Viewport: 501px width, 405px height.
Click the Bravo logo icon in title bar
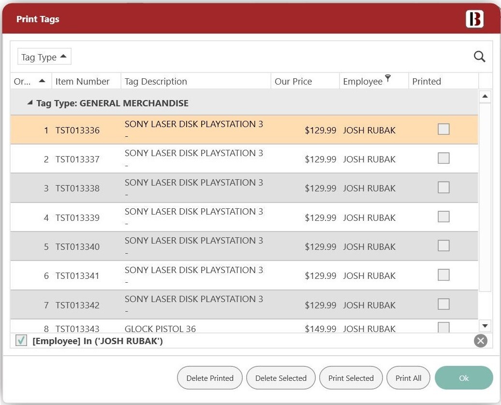(x=474, y=19)
